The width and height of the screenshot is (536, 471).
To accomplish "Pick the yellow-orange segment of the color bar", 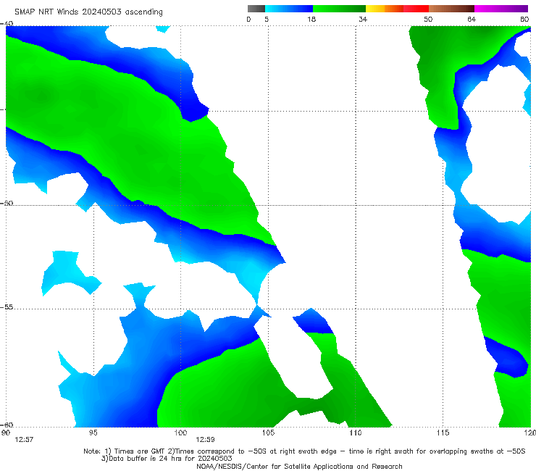I will [385, 9].
